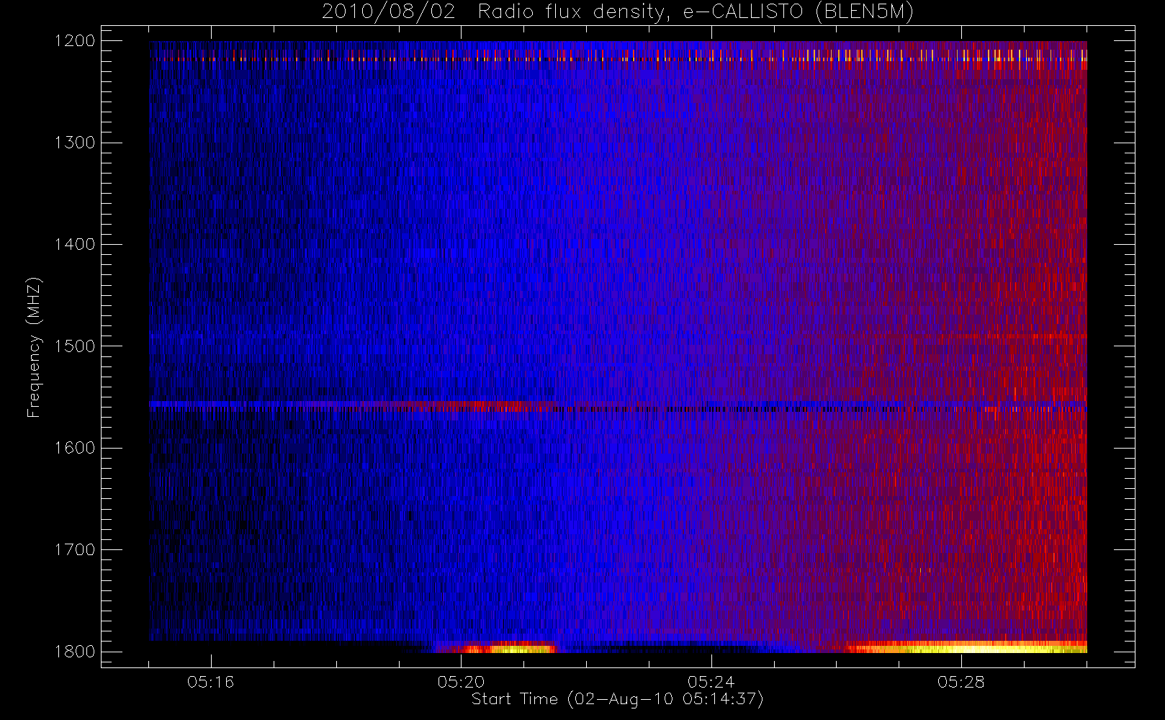This screenshot has height=720, width=1165.
Task: Click the bright yellow burst near 1800 MHz at 05:28
Action: [x=965, y=647]
